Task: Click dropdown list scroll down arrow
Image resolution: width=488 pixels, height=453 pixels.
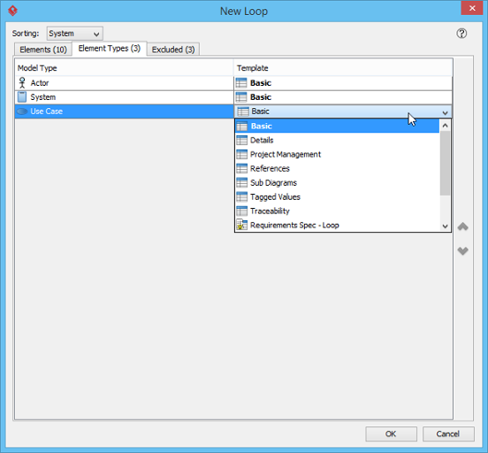Action: pyautogui.click(x=445, y=226)
